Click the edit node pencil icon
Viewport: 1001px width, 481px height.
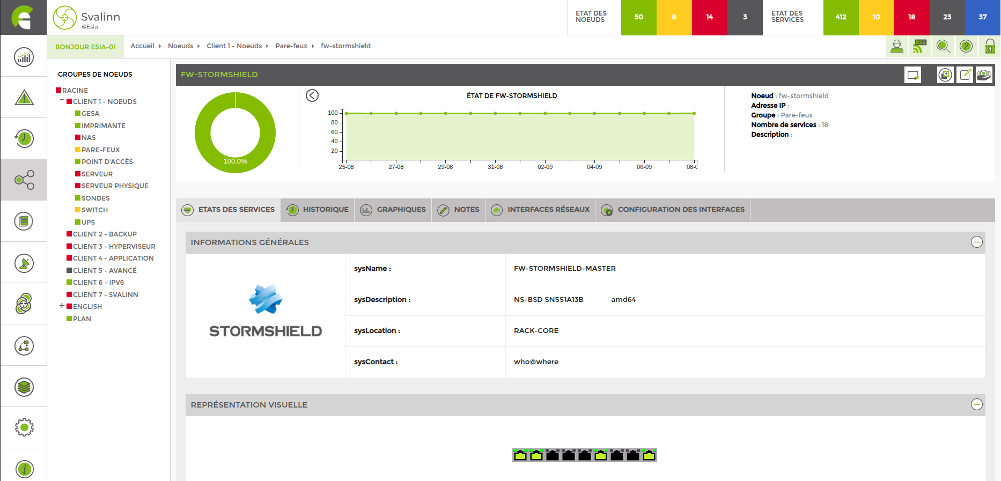tap(965, 75)
